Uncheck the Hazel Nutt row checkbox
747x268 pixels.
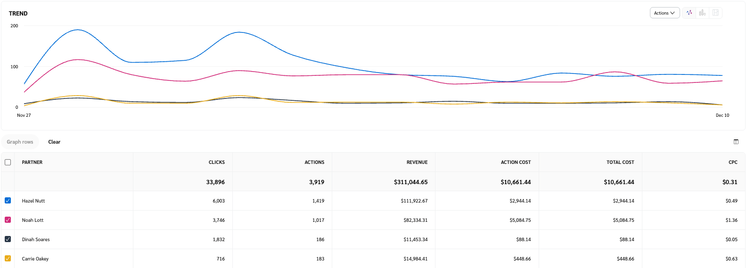click(8, 201)
